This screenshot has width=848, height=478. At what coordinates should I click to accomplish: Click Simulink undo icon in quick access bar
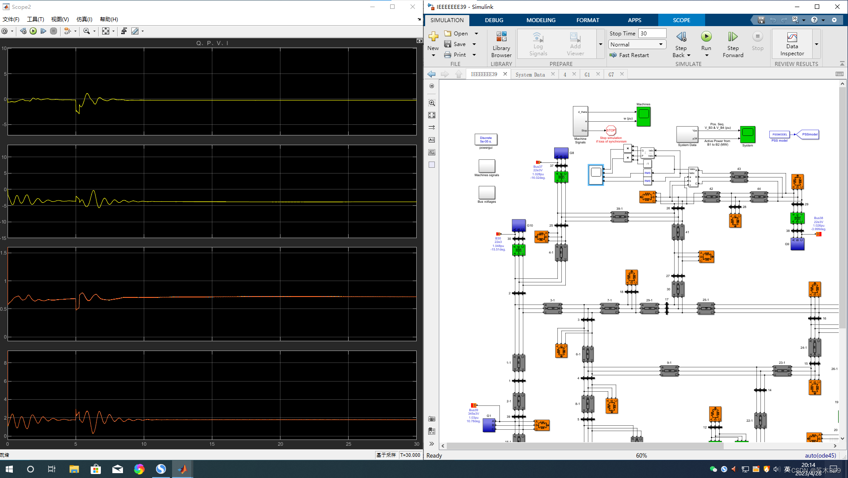tap(773, 20)
